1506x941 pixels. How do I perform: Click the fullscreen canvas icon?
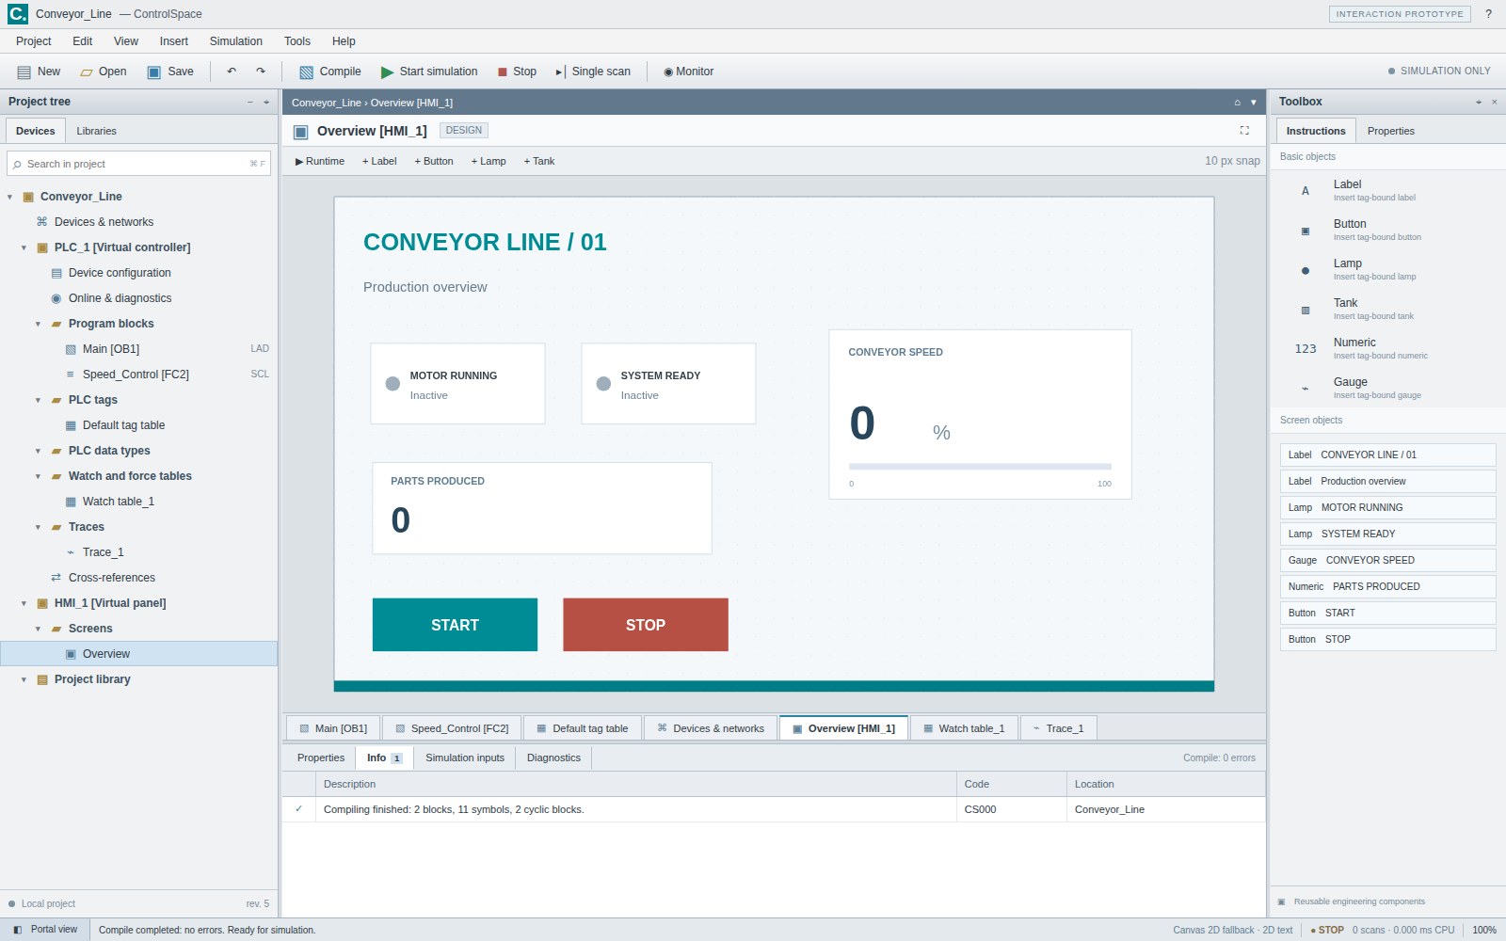[1244, 131]
